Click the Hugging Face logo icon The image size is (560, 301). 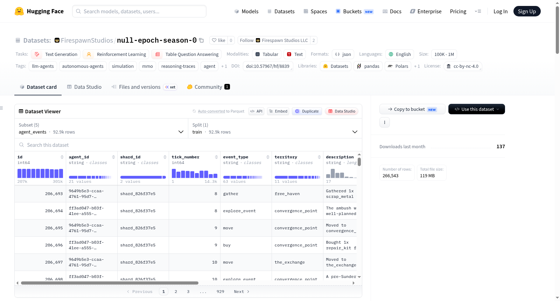coord(19,11)
